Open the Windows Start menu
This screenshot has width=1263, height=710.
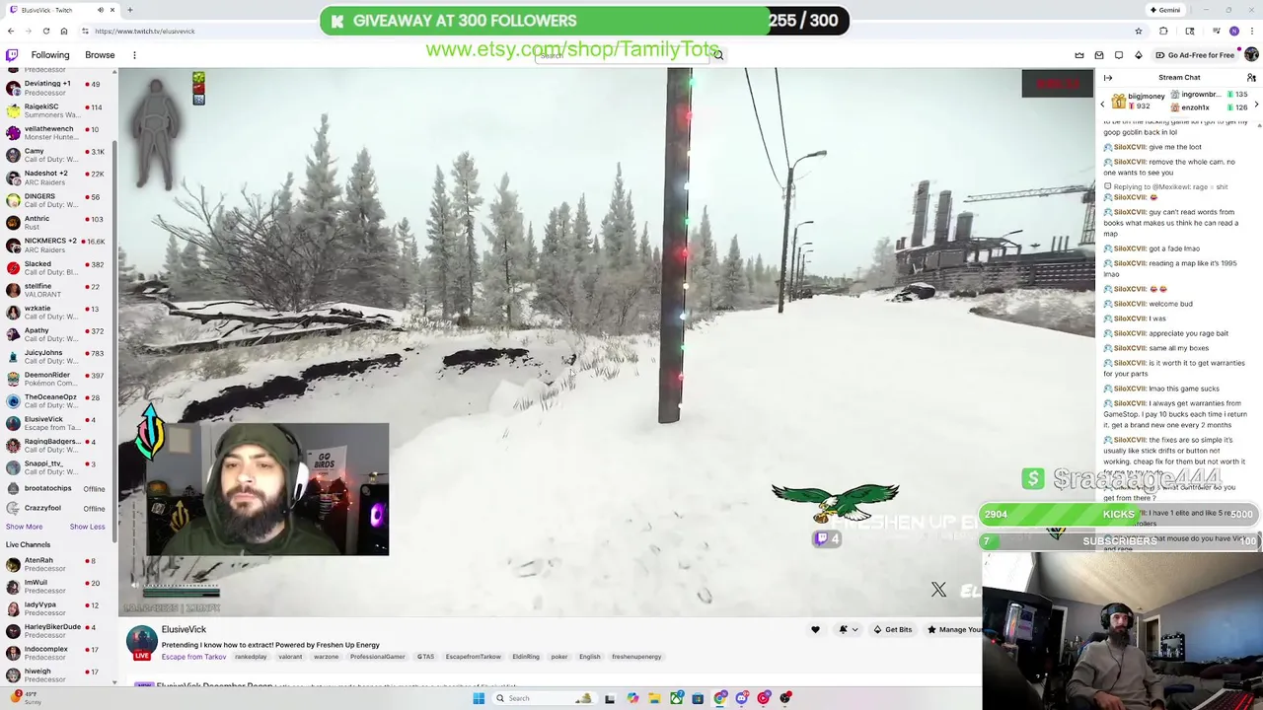[x=479, y=698]
